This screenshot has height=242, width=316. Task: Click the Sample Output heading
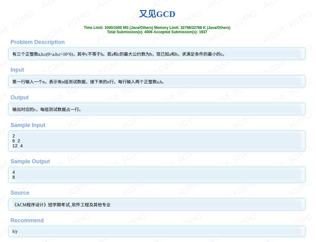point(30,161)
